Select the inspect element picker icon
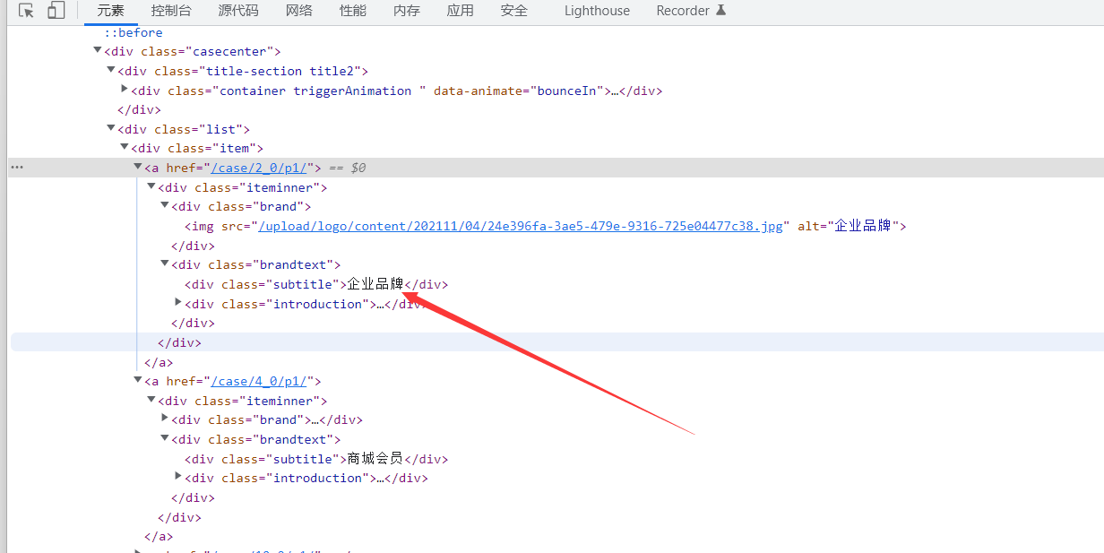 [x=26, y=11]
